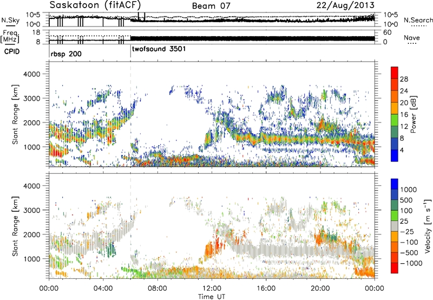Click the 'Slant Range [km]' label of velocity panel

(15, 226)
